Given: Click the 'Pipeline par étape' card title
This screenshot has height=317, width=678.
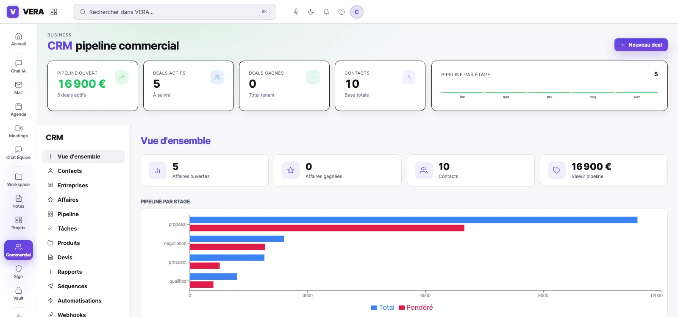Looking at the screenshot, I should (x=466, y=75).
